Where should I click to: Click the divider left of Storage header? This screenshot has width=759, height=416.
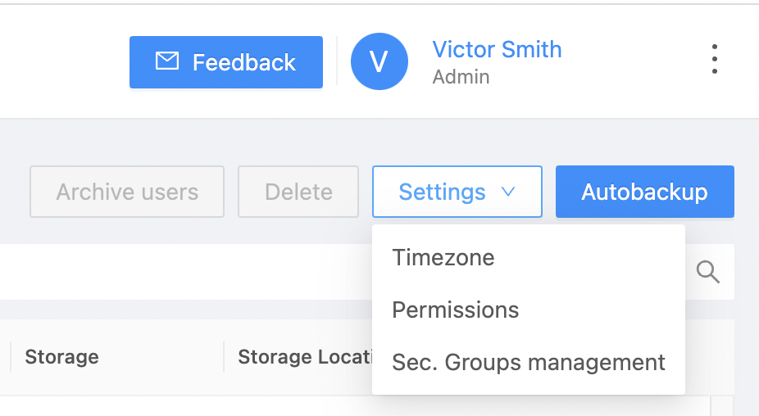click(10, 357)
